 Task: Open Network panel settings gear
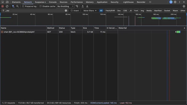184,6
